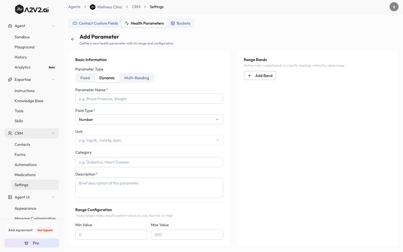Click the back arrow beside Add Parameter
This screenshot has width=403, height=252.
point(73,39)
